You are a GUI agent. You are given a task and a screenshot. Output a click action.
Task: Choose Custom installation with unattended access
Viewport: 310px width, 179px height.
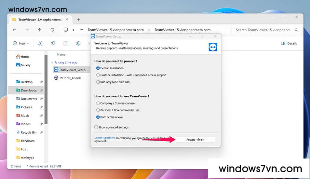point(131,75)
